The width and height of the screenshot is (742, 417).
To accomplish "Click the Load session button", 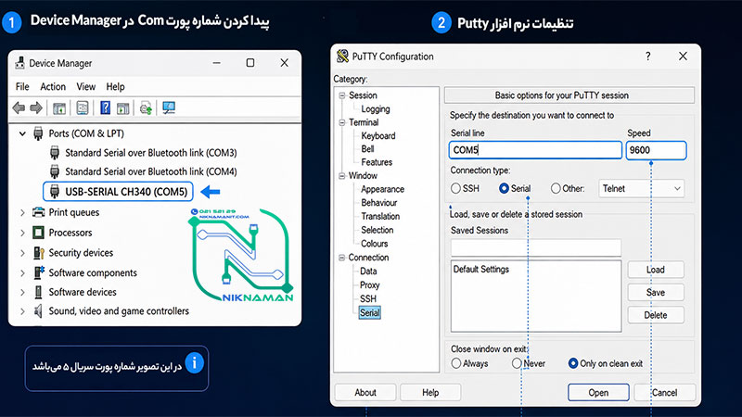I will 656,270.
